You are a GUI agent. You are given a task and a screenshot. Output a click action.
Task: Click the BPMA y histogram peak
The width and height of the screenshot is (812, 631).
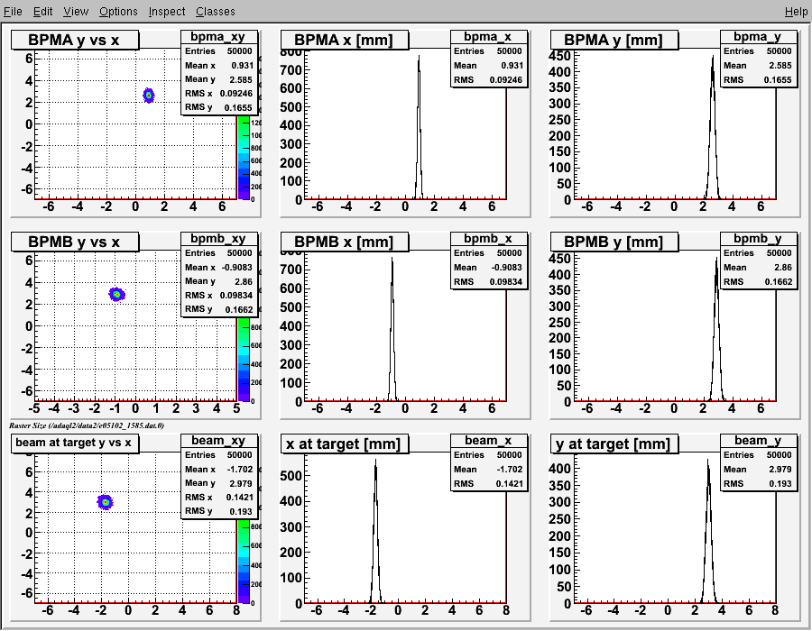[713, 58]
